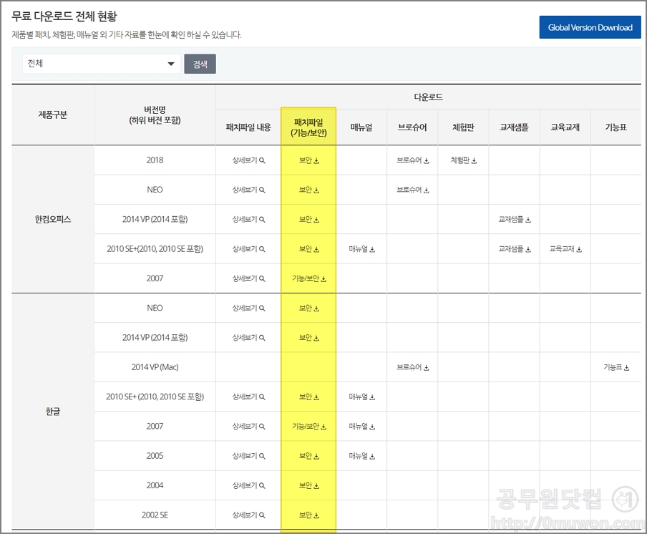Click the 버전명 column header

155,115
